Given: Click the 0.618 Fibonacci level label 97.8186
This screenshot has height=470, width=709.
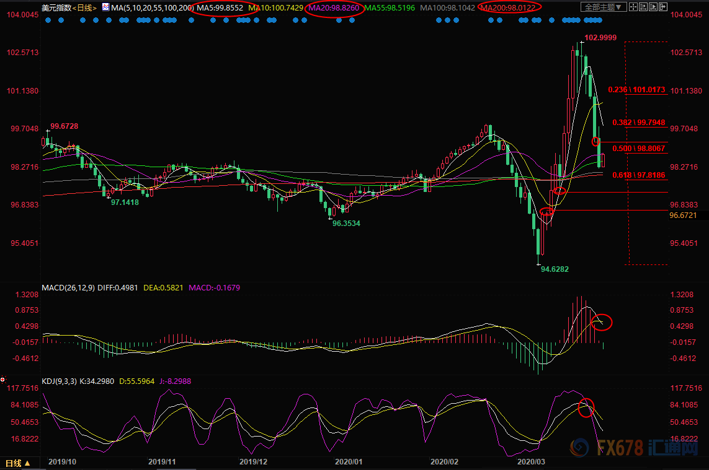Looking at the screenshot, I should (638, 176).
